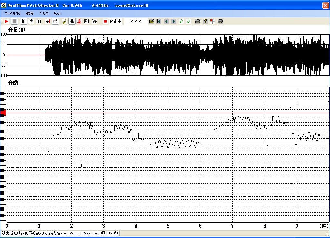Select the 50-second display range
Screen dimensions: 330x238
(x=38, y=21)
